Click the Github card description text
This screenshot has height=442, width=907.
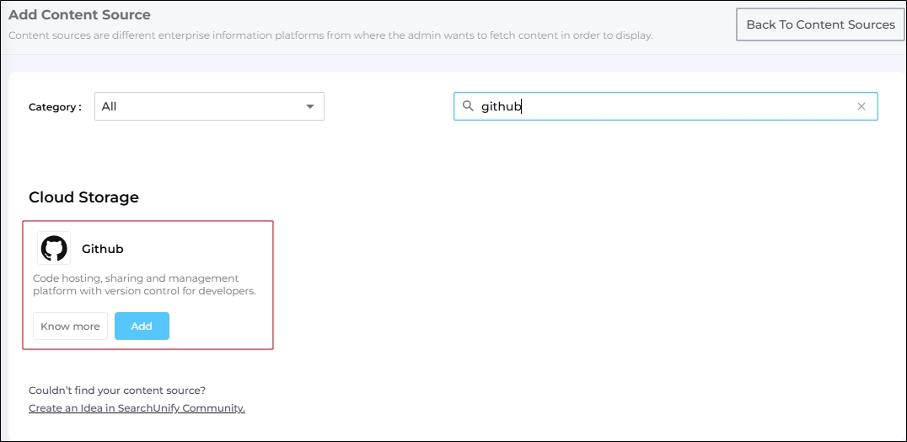tap(144, 285)
